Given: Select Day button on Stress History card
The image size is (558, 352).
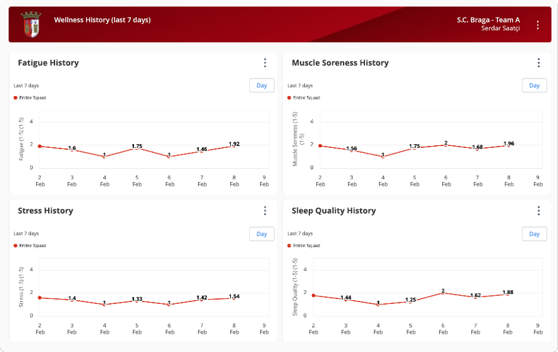Looking at the screenshot, I should tap(261, 234).
